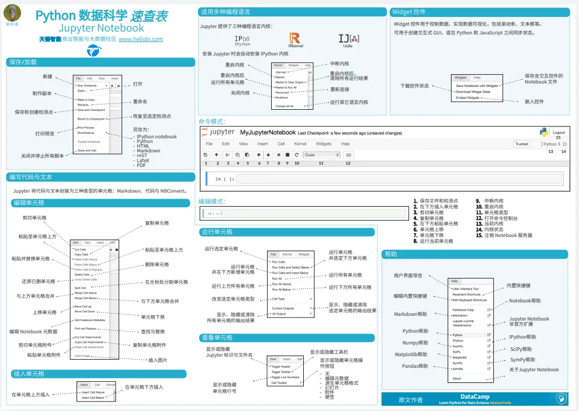Click the Trusted notebook button
Screen dimensions: 579x411
pyautogui.click(x=522, y=144)
